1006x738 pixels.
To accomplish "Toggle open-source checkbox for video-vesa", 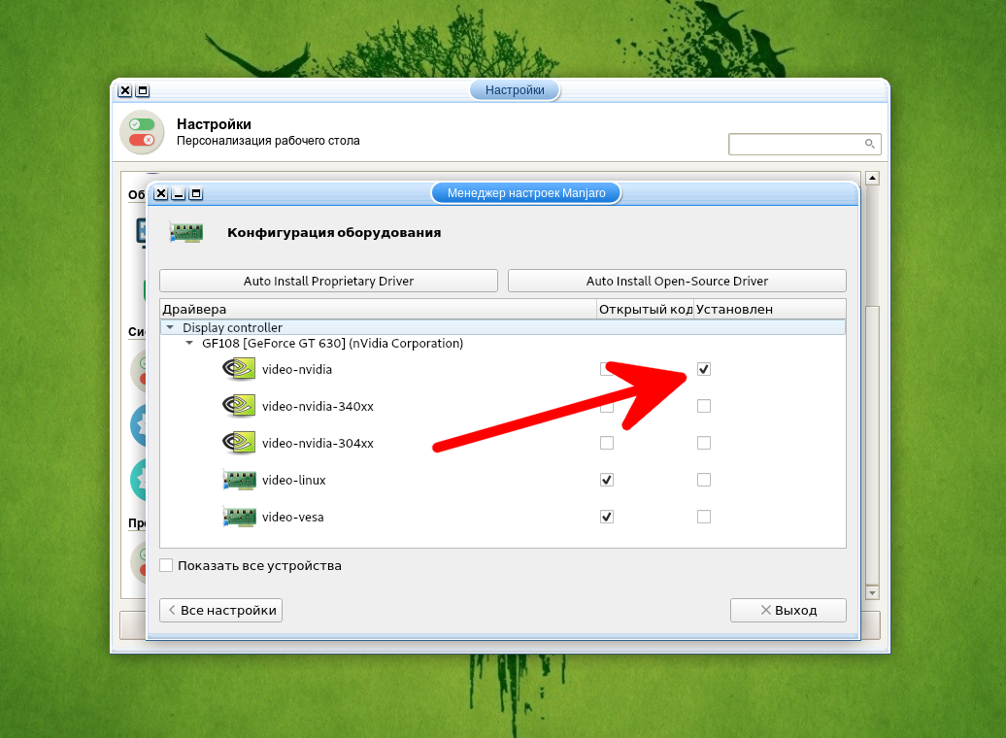I will pos(606,517).
